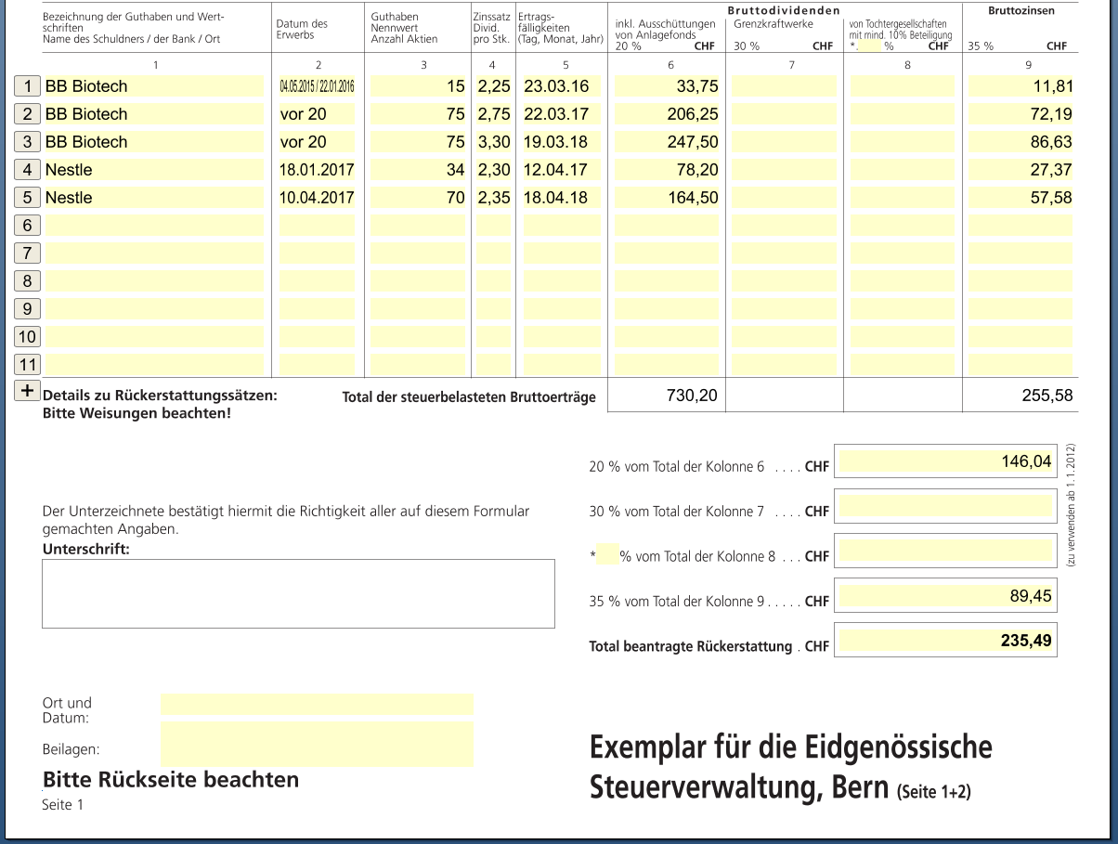
Task: Click Bruttozinsen field 27,37
Action: tap(1020, 170)
